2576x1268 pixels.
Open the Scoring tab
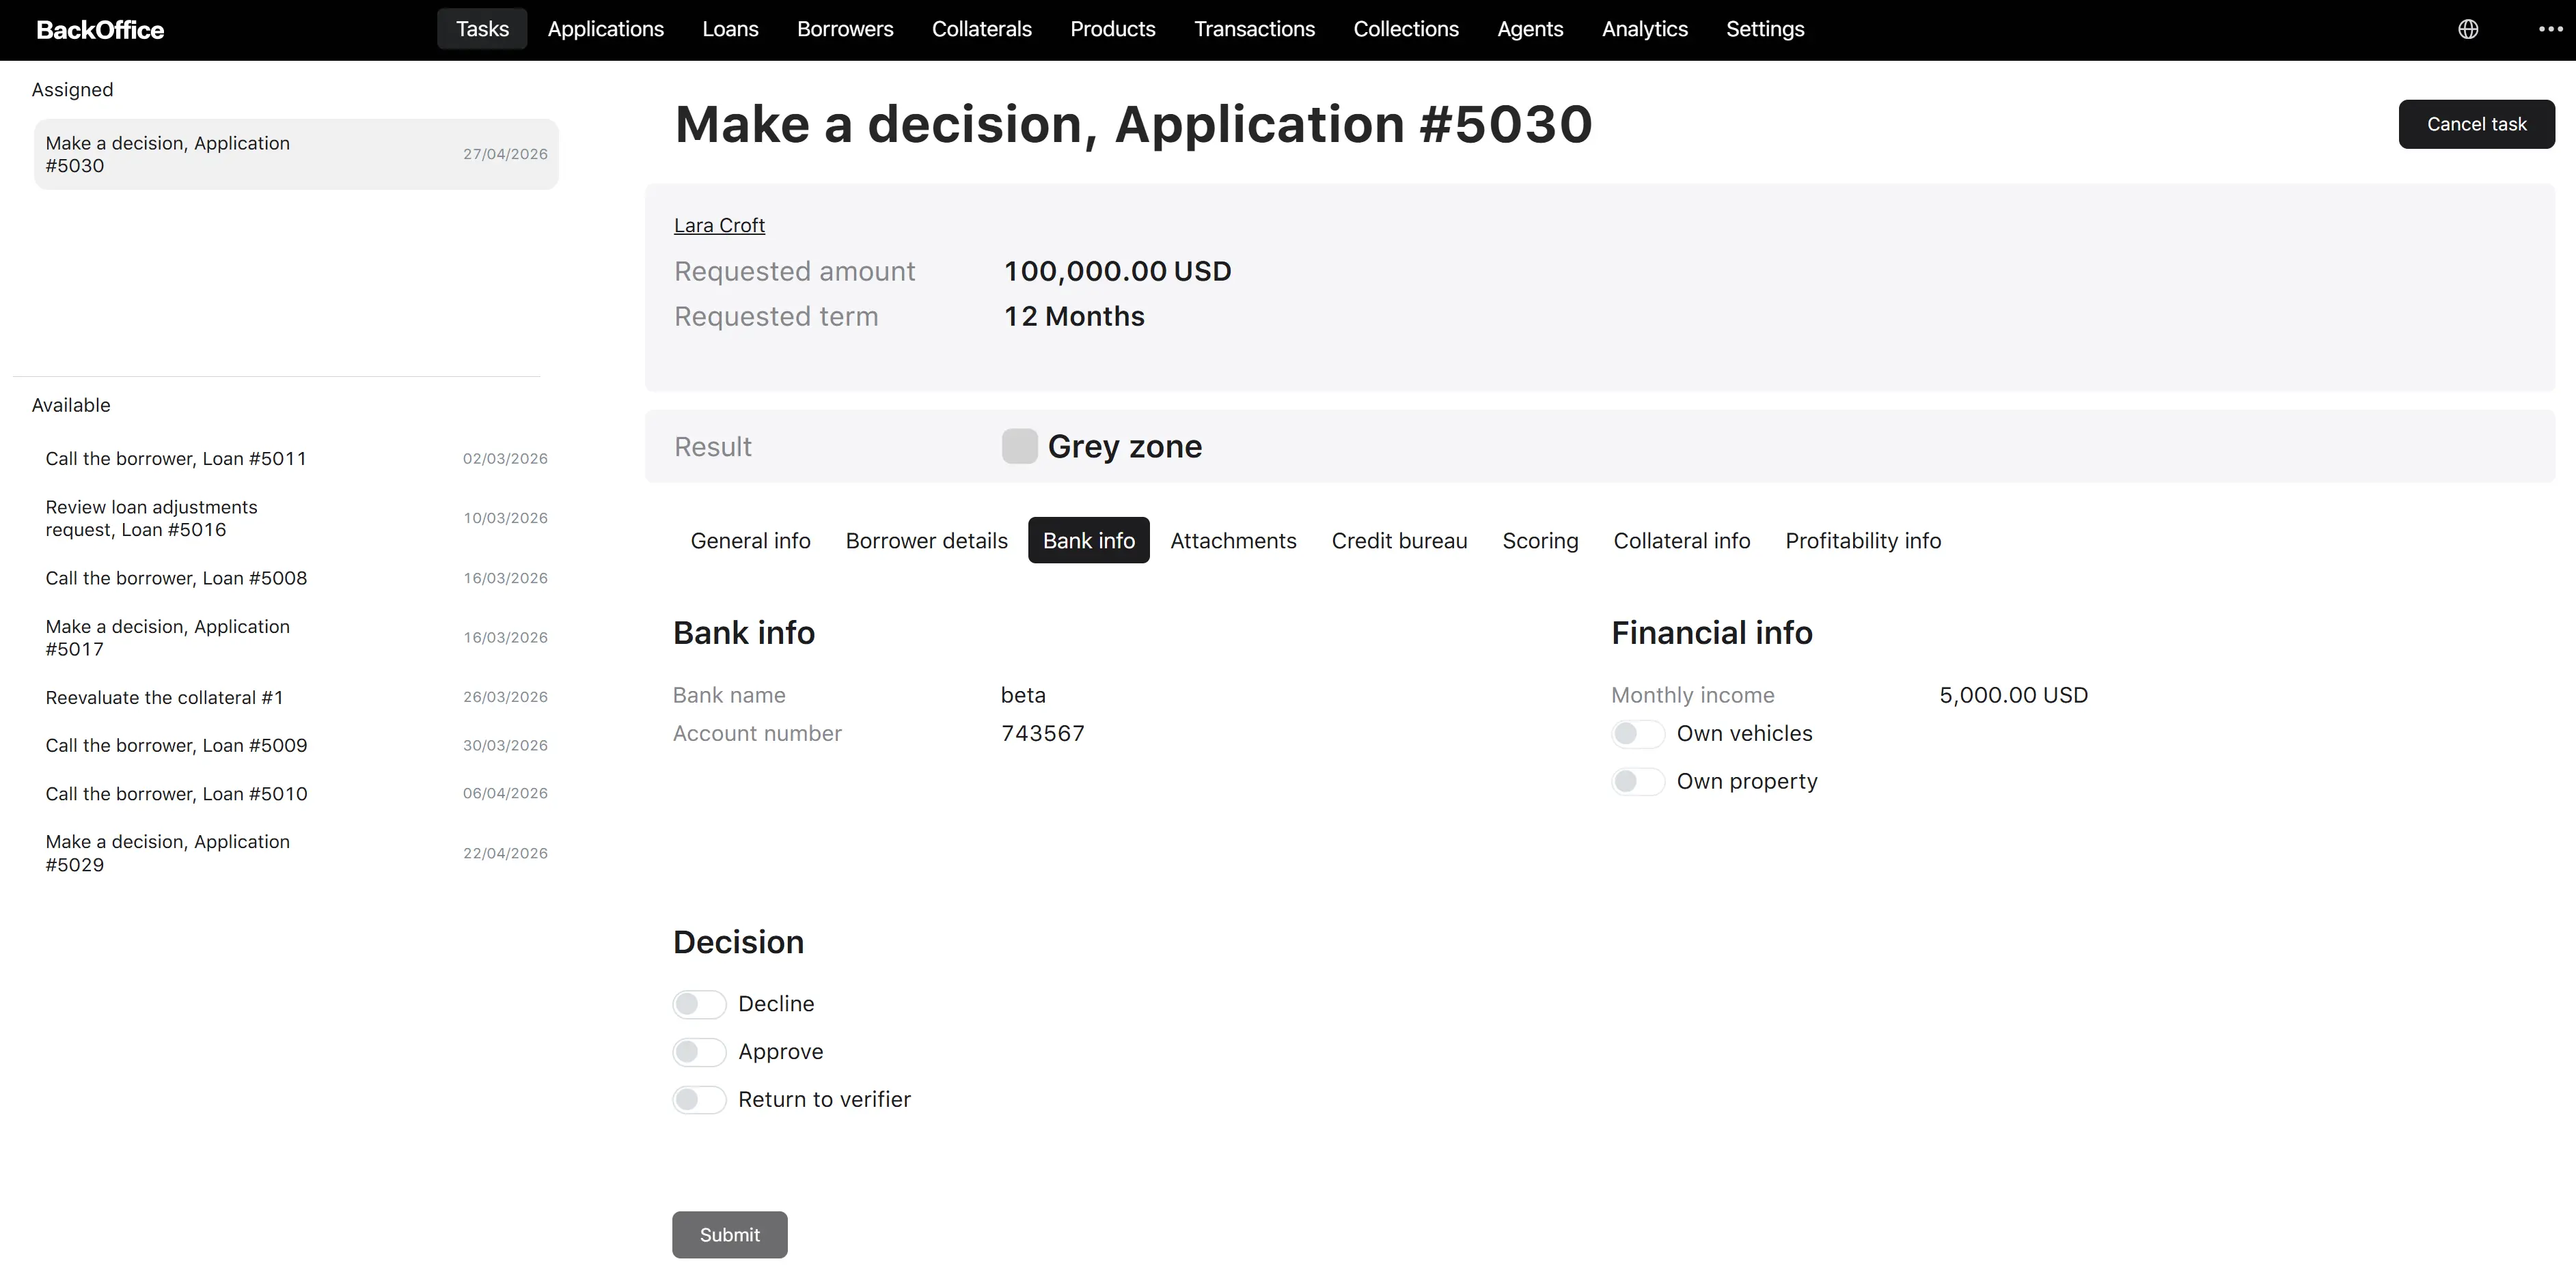pyautogui.click(x=1540, y=541)
